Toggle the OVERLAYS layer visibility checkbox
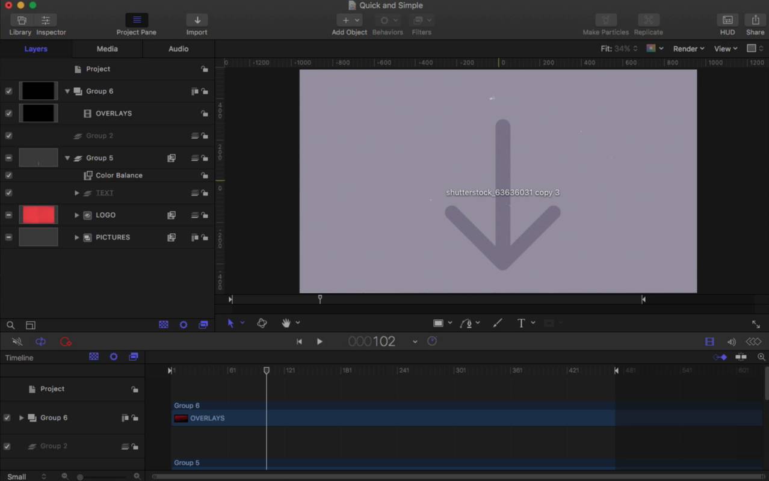Screen dimensions: 769x481 8,113
